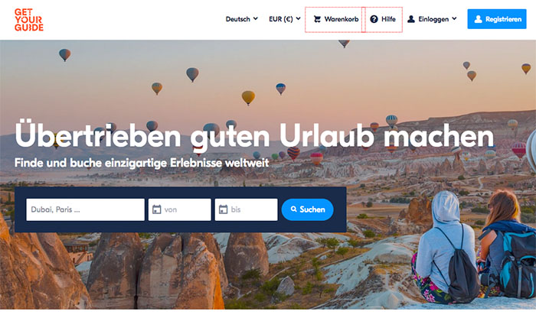This screenshot has width=536, height=318.
Task: Expand the EUR (€) currency selector
Action: click(285, 19)
